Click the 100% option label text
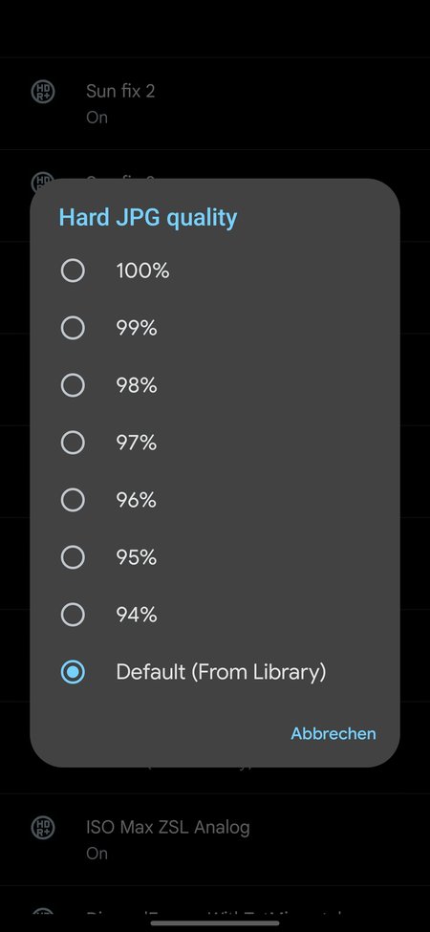Screen dimensions: 430x932 [142, 271]
